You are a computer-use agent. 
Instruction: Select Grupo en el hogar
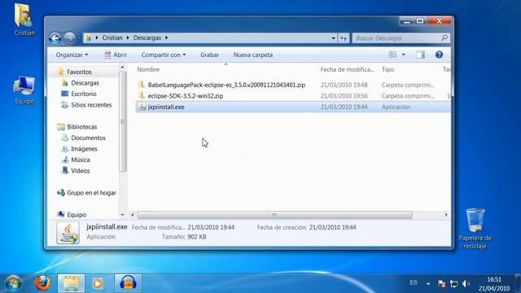point(91,193)
